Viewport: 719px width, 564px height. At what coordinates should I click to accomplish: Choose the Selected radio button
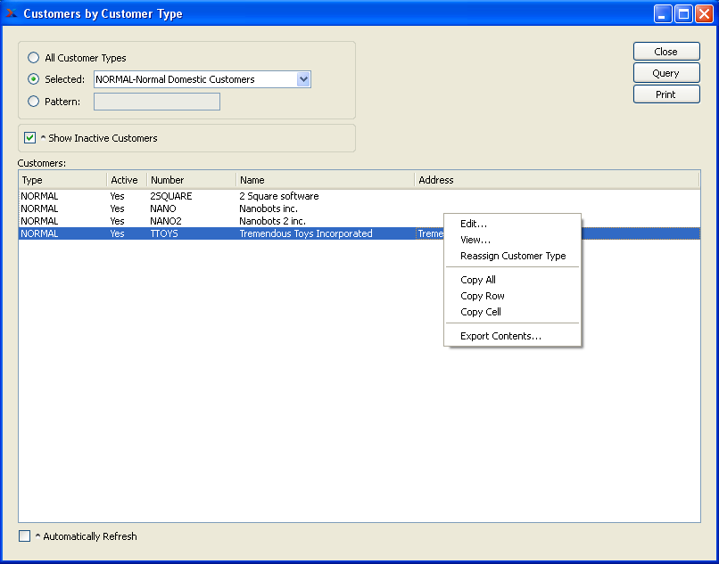33,79
